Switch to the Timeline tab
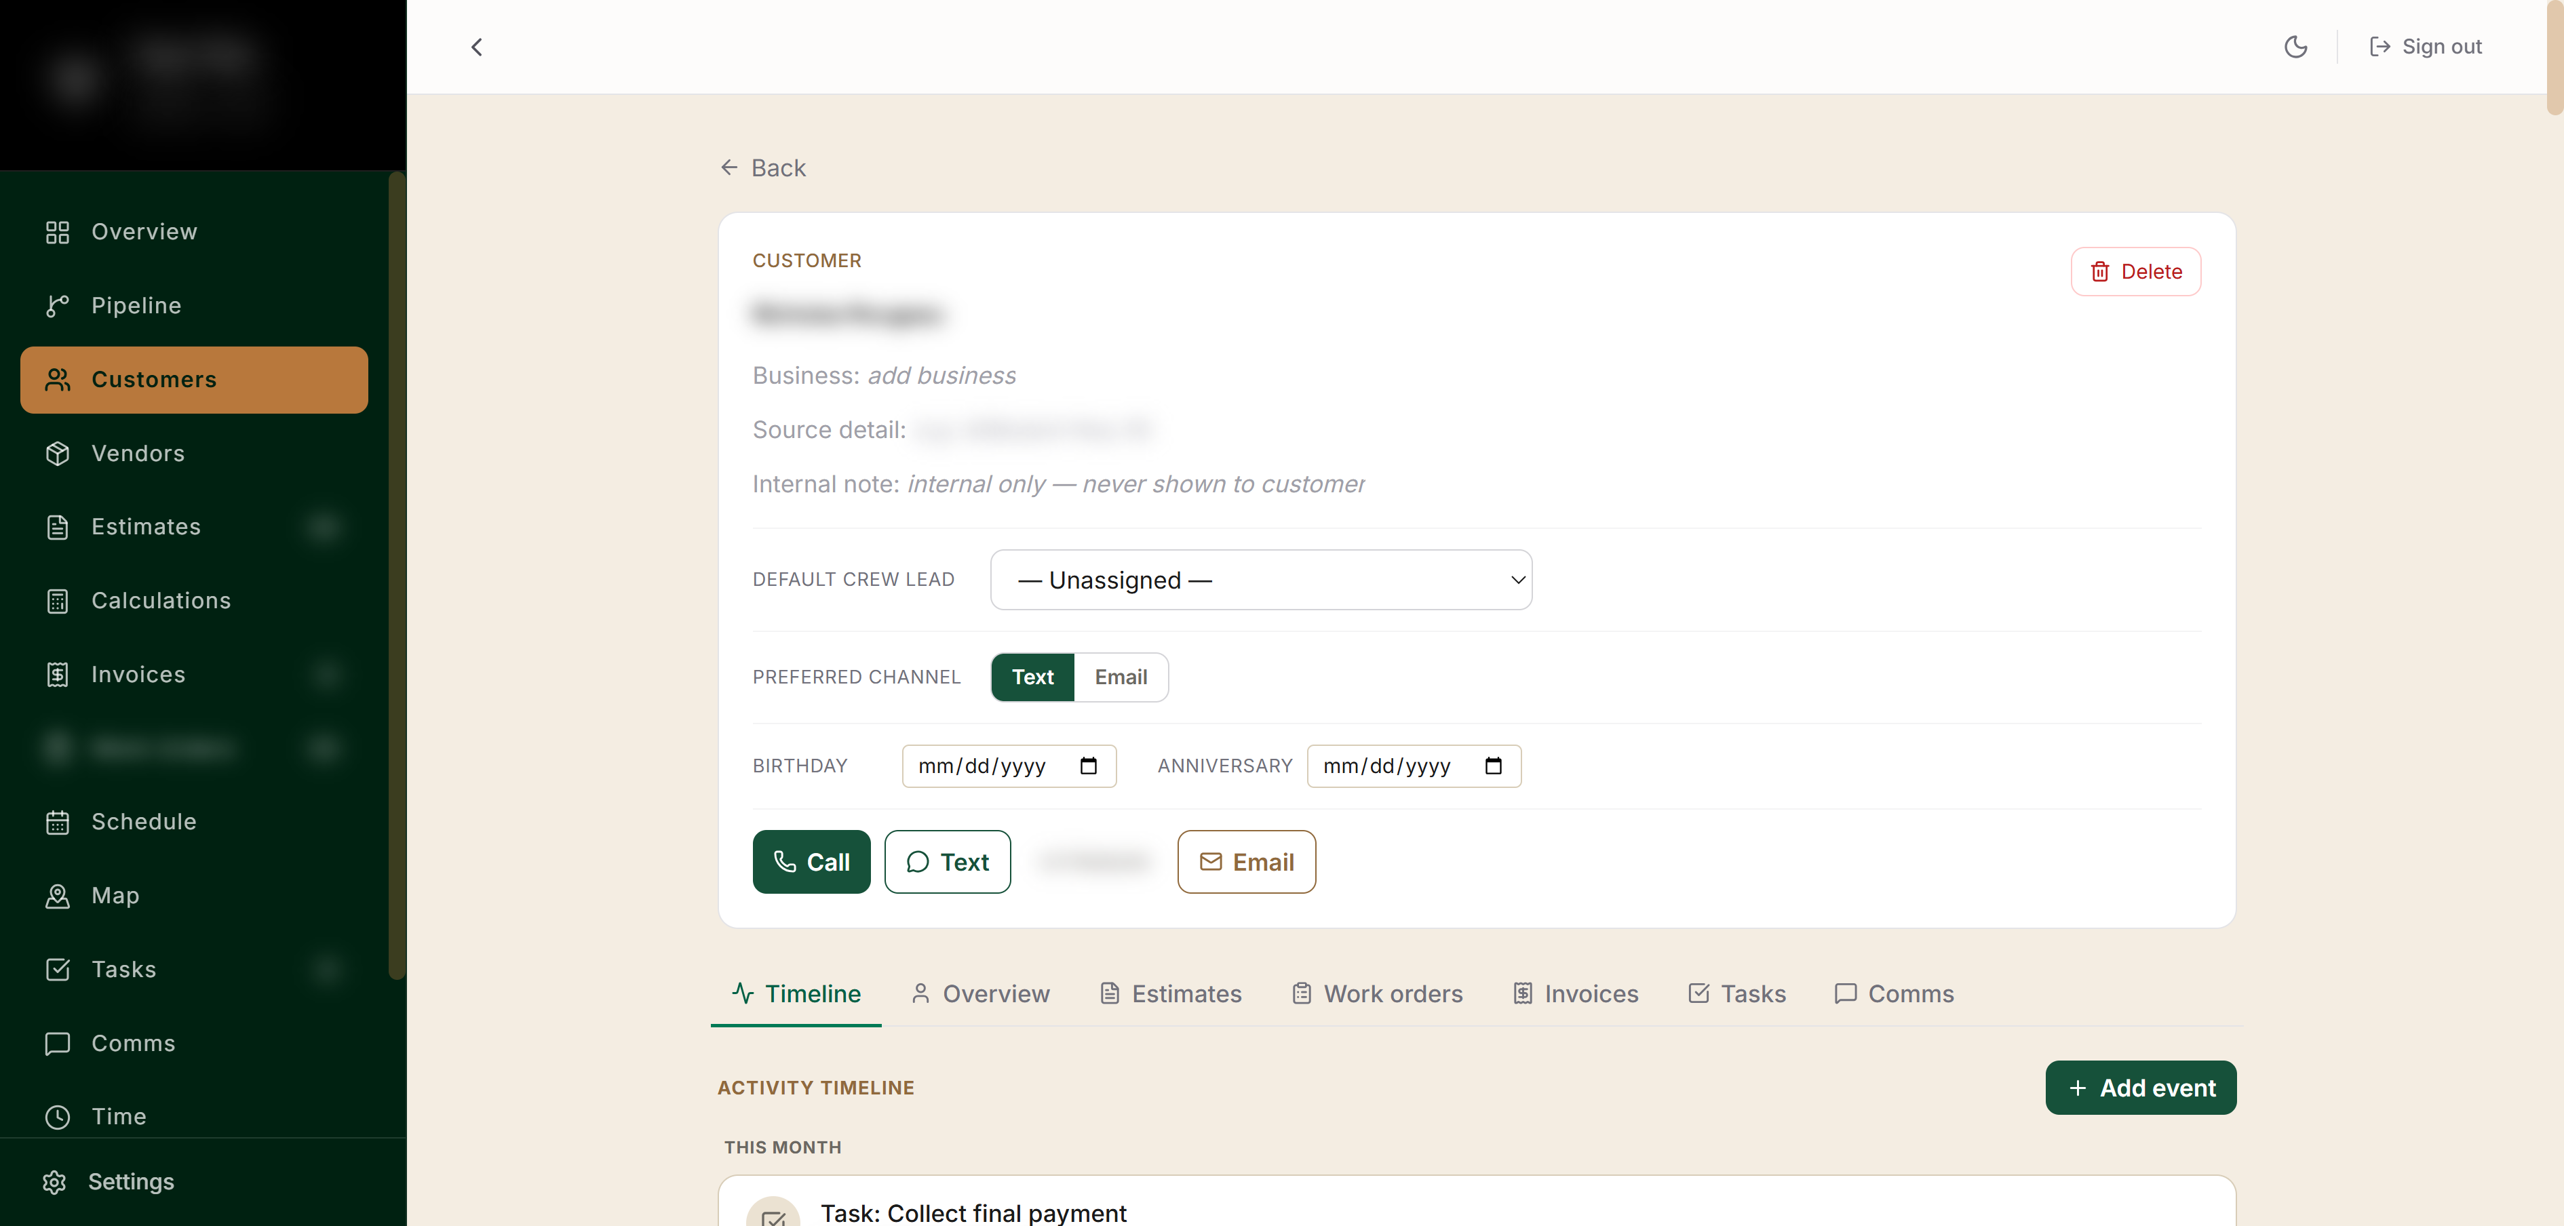Image resolution: width=2564 pixels, height=1226 pixels. [x=796, y=994]
